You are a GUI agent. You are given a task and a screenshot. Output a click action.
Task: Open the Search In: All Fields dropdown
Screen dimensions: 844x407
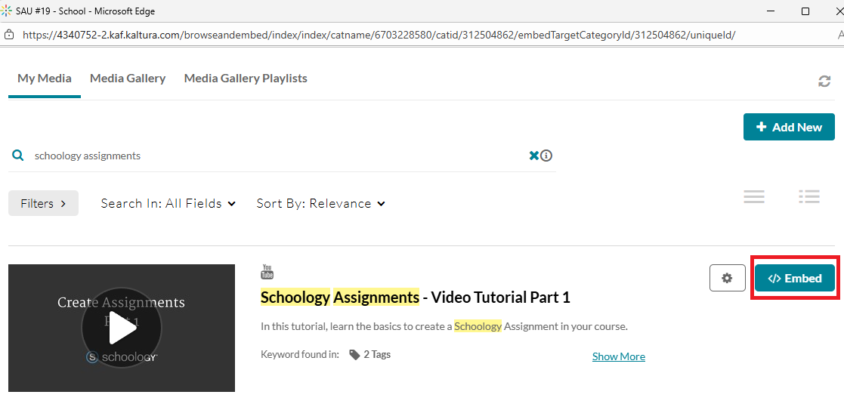pyautogui.click(x=168, y=203)
